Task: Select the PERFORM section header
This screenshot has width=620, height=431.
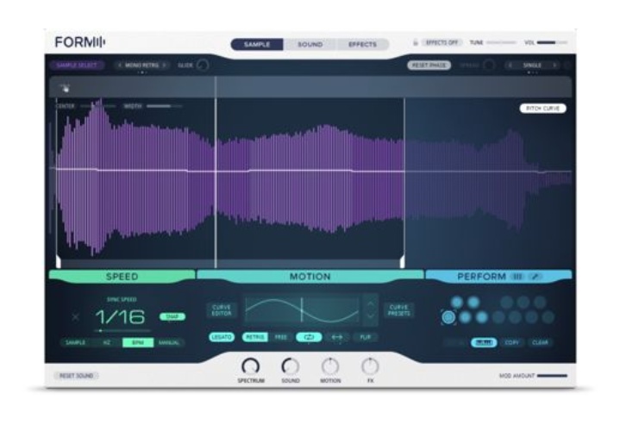Action: tap(481, 277)
